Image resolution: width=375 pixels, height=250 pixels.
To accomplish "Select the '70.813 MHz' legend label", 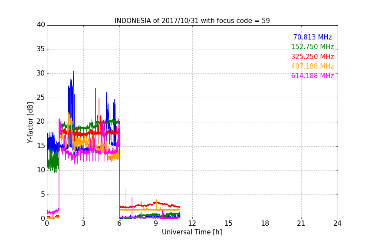I will [x=312, y=37].
